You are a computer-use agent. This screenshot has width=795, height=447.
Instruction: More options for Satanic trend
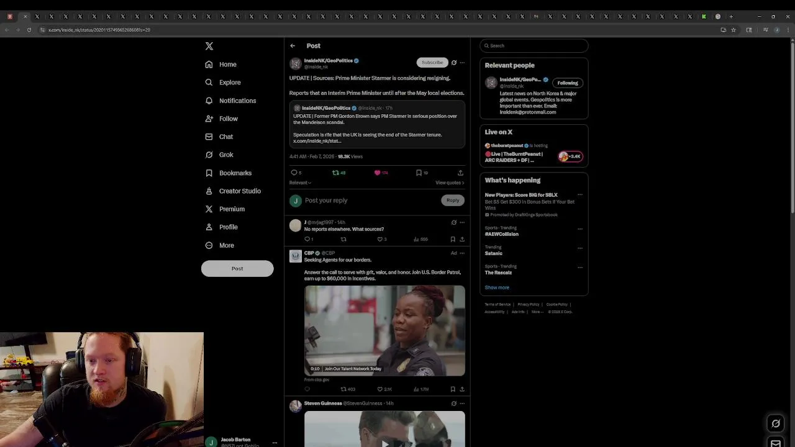point(580,248)
